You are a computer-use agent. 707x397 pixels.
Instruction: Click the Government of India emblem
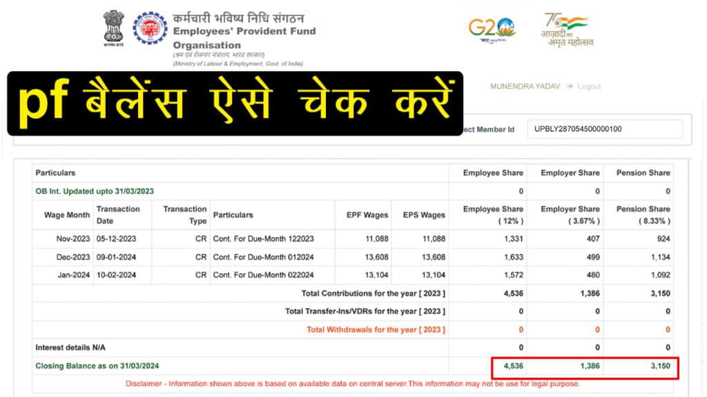click(x=112, y=28)
